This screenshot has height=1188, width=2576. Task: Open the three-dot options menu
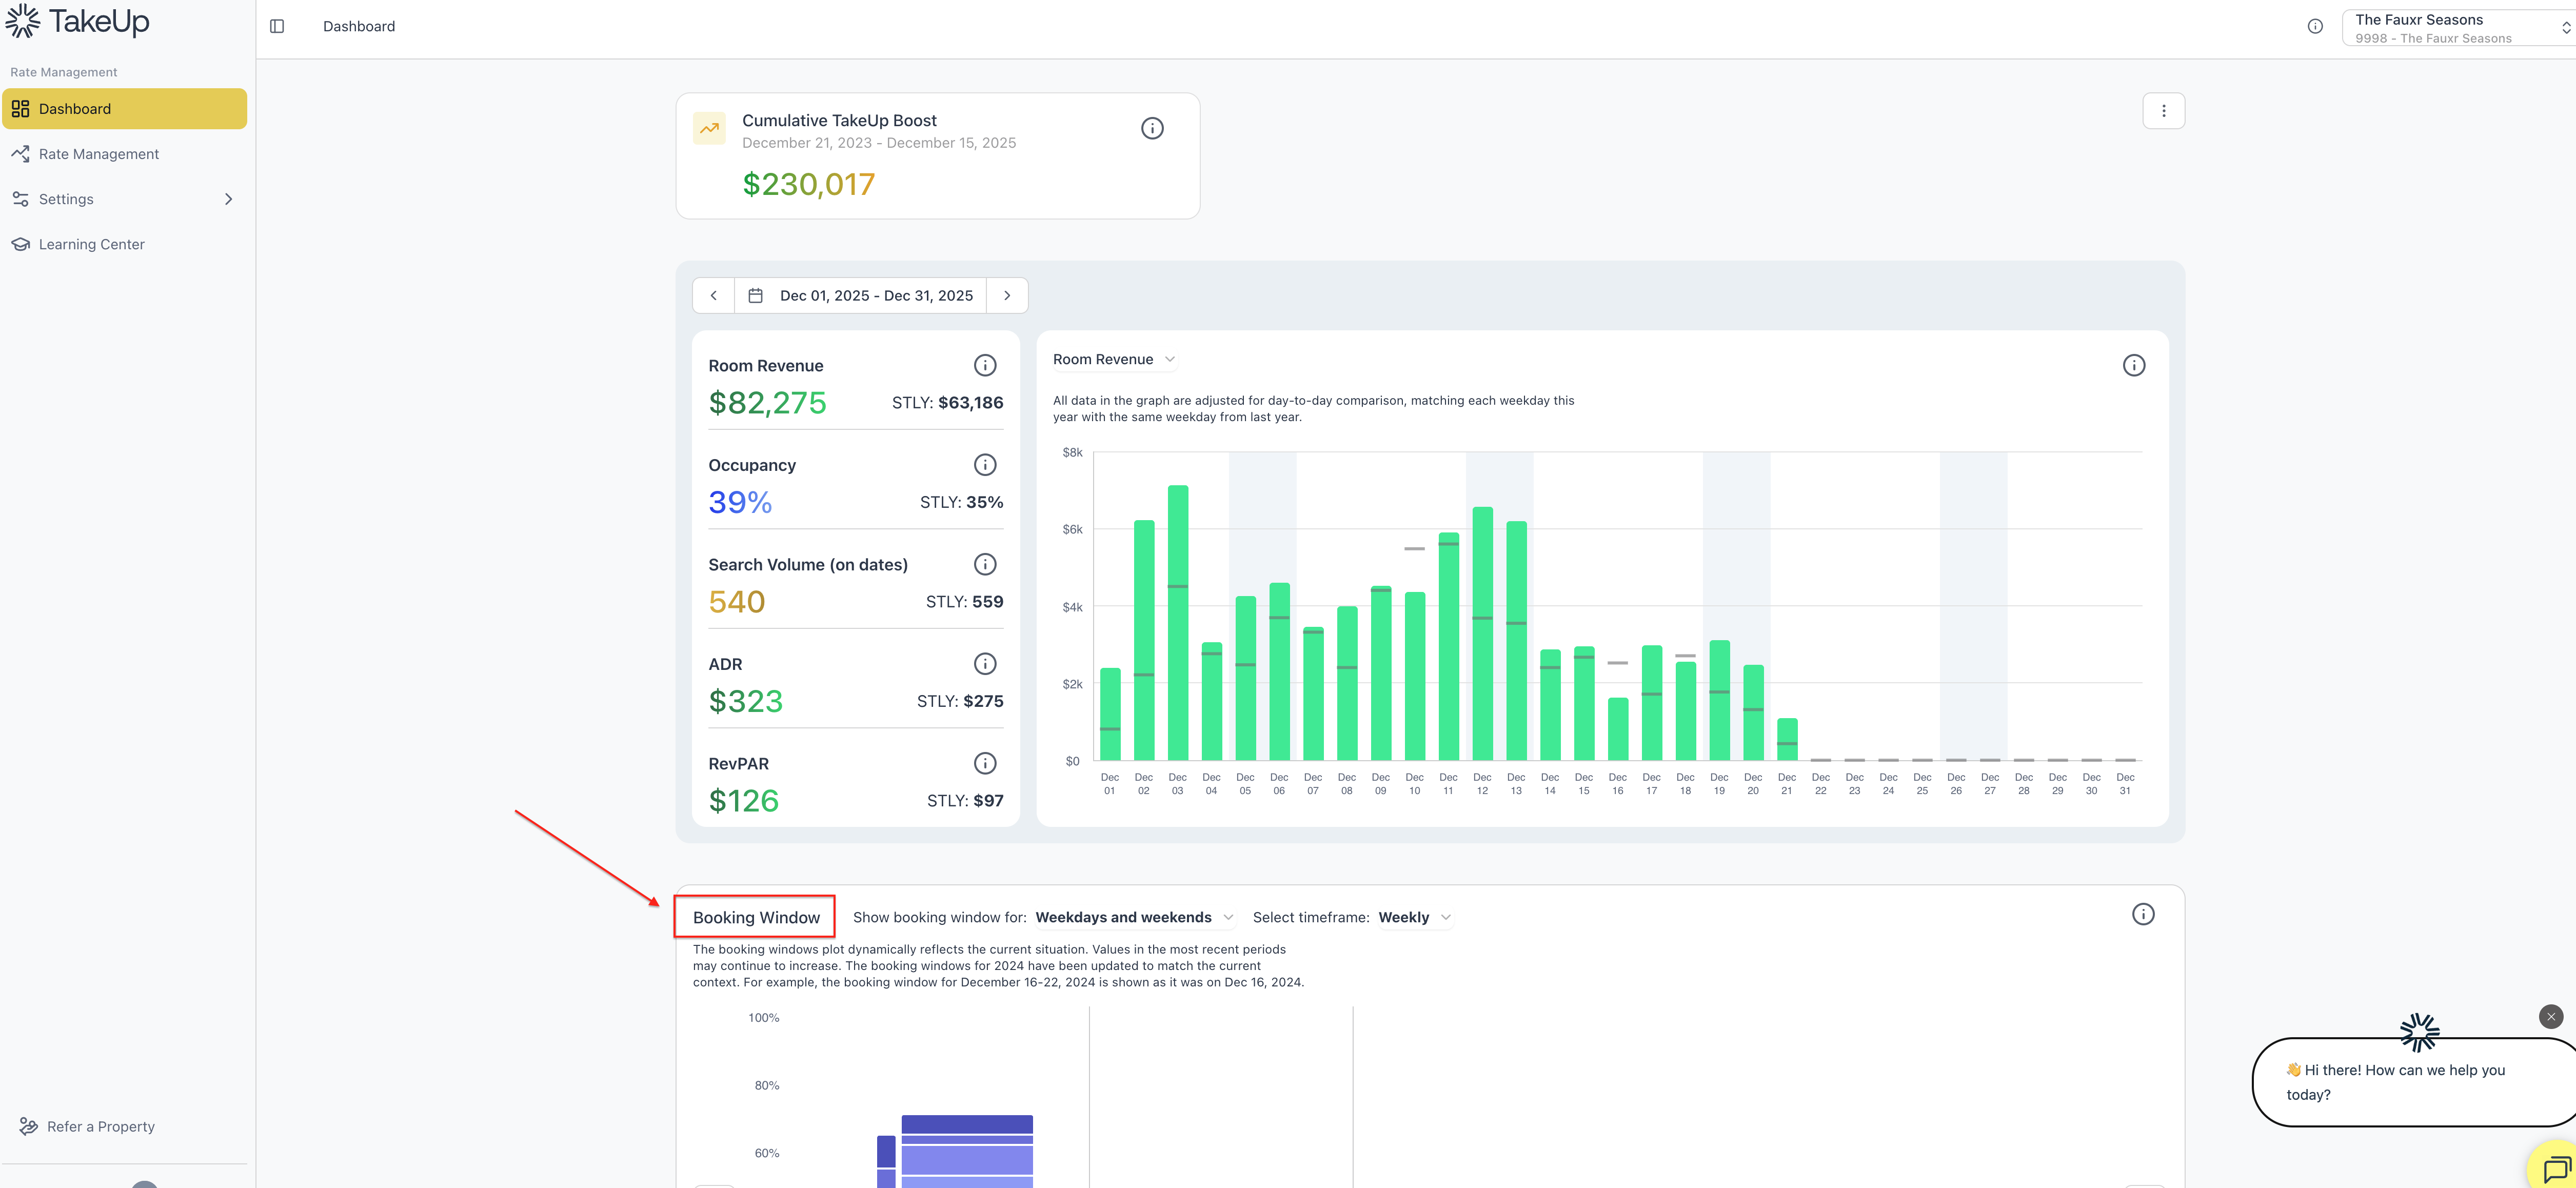tap(2163, 111)
